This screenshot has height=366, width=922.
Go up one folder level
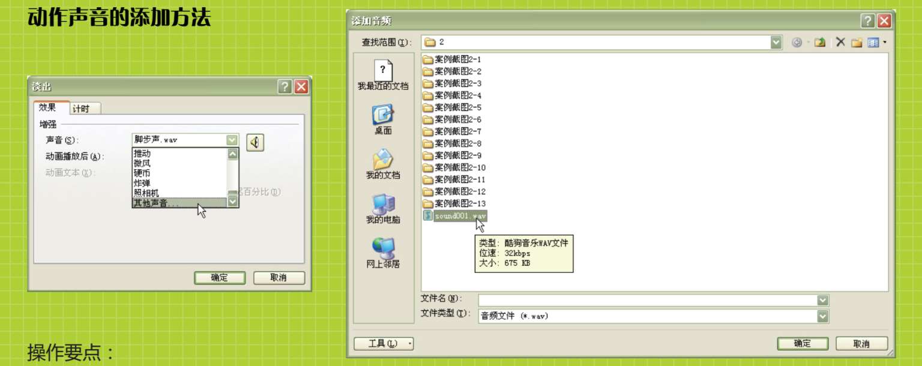click(820, 43)
